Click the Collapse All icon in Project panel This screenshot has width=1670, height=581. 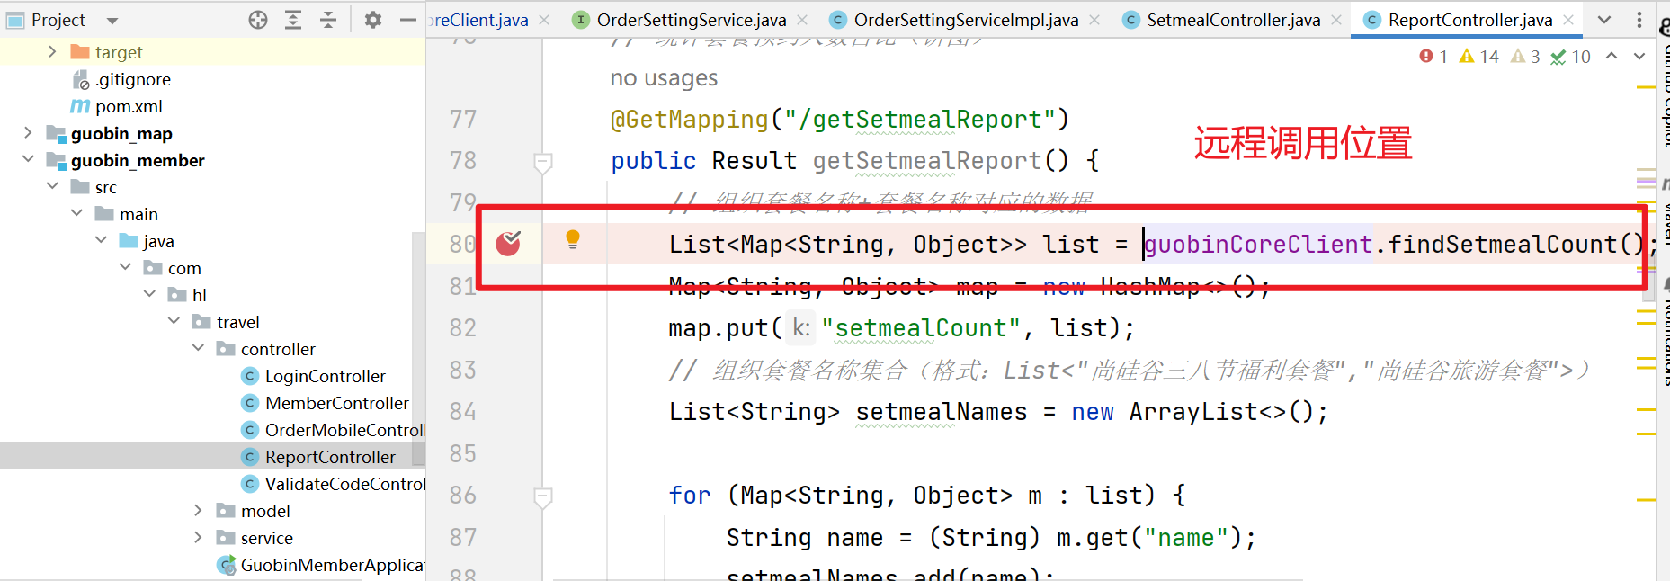point(328,20)
